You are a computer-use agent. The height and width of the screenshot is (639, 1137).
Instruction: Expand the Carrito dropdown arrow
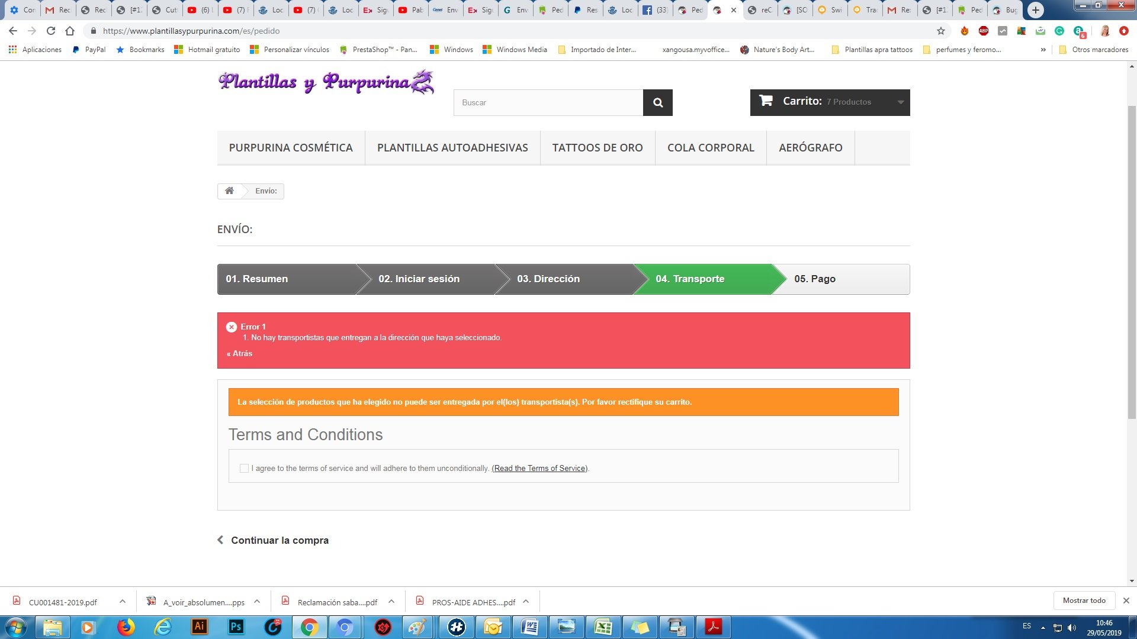(x=900, y=102)
